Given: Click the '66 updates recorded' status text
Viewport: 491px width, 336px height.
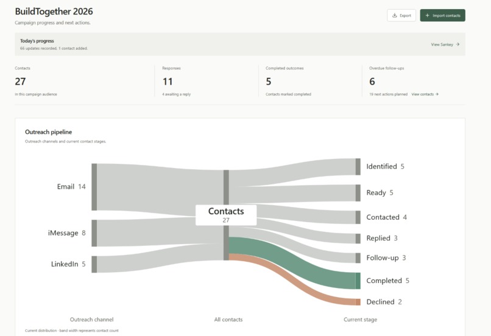Looking at the screenshot, I should [x=39, y=49].
